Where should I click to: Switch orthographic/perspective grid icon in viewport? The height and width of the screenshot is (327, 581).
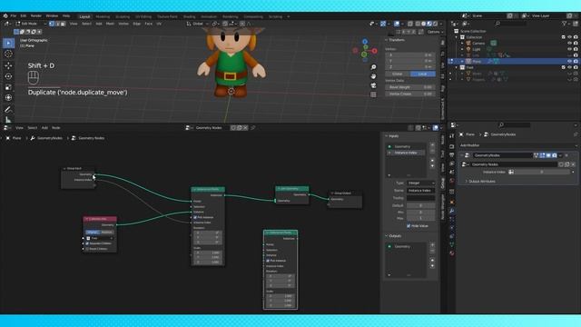[373, 94]
